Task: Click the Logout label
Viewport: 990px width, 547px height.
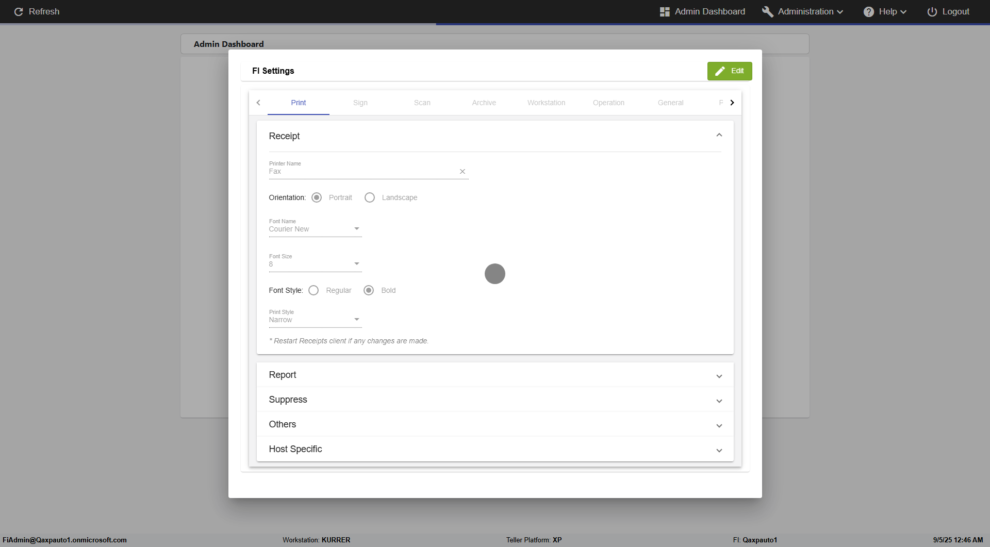Action: tap(956, 11)
